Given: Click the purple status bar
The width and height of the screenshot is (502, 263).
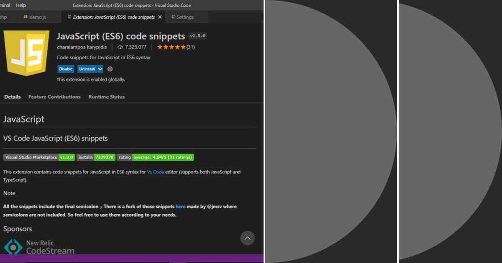Looking at the screenshot, I should click(125, 259).
